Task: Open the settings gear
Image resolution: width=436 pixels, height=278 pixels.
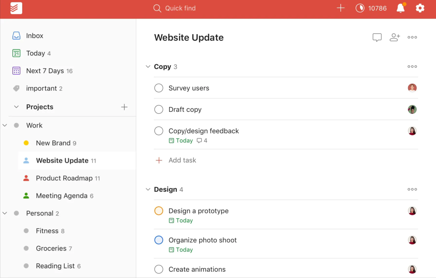Action: point(420,8)
